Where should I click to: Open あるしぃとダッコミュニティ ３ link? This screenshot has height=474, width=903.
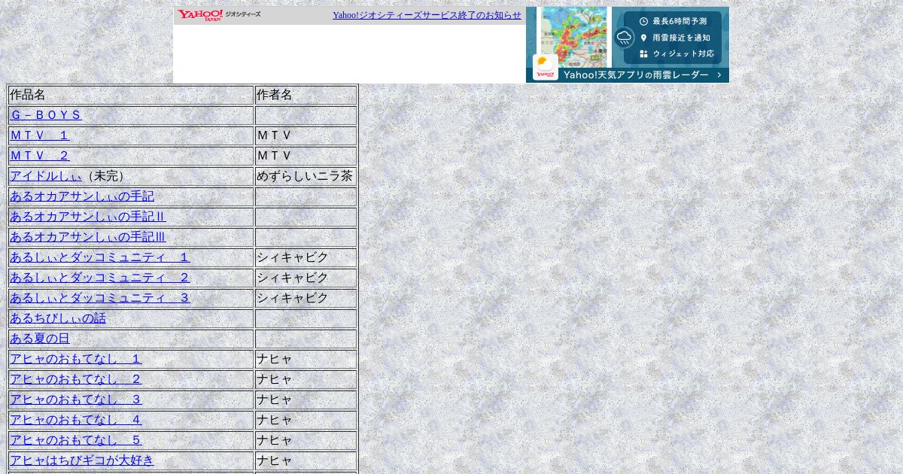(x=100, y=298)
